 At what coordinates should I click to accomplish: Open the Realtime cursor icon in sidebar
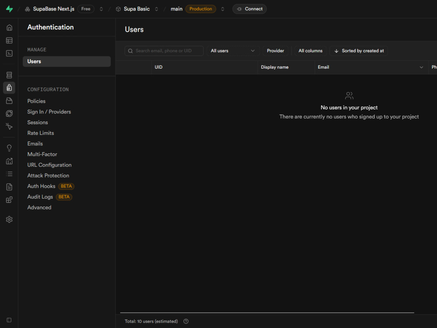tap(9, 126)
